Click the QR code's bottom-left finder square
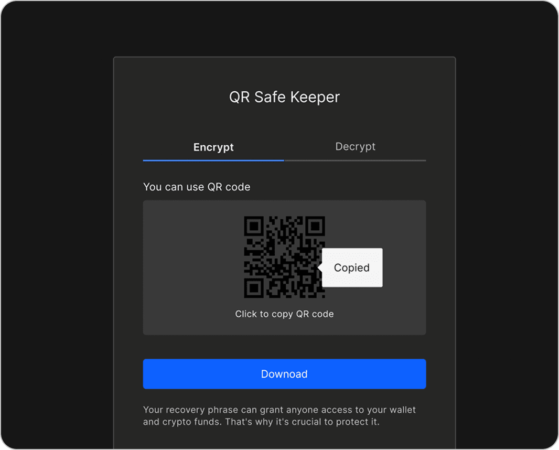Screen dimensions: 559x450 [254, 287]
